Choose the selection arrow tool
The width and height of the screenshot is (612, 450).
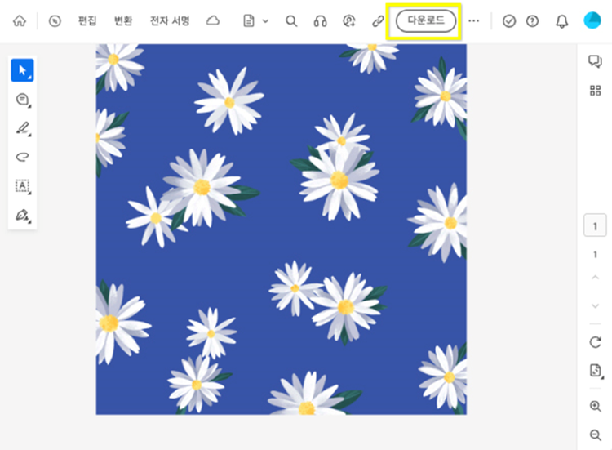(x=22, y=70)
